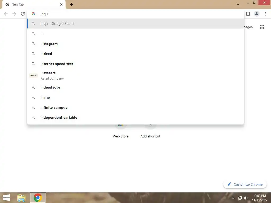This screenshot has width=271, height=203.
Task: Select the 'inqu - Google Search' suggestion
Action: click(135, 24)
